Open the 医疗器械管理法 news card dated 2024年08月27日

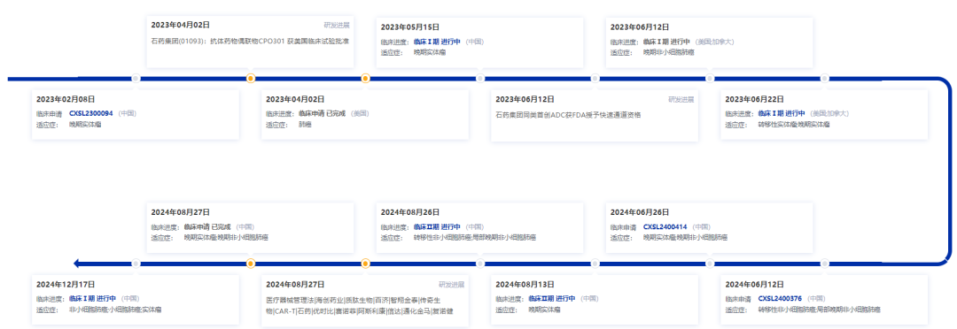[365, 301]
